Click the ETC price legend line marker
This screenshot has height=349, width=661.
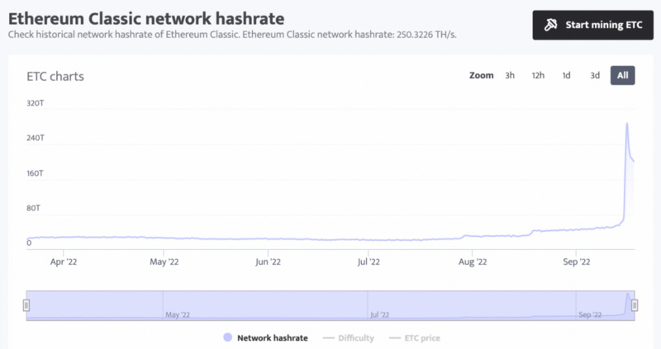393,338
